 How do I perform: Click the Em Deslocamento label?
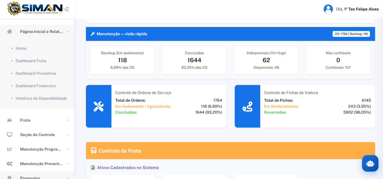pyautogui.click(x=281, y=106)
